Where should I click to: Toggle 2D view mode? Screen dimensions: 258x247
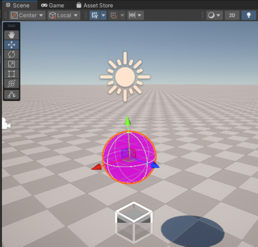tap(232, 15)
